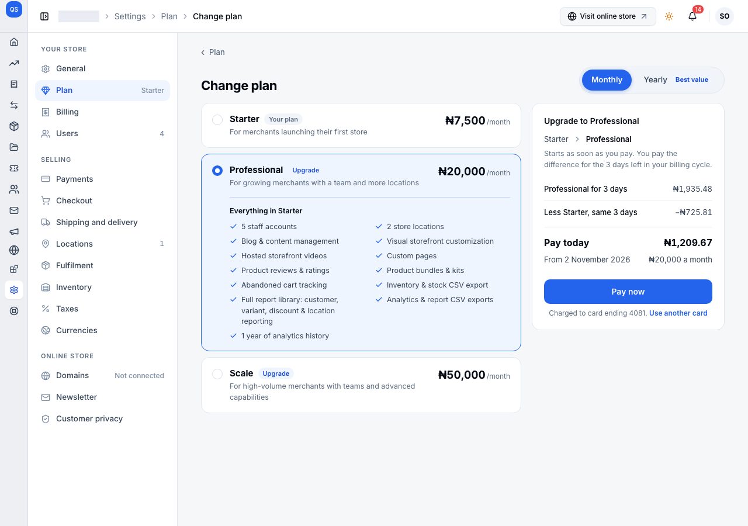Select the Professional plan radio button
The image size is (748, 526).
click(217, 171)
